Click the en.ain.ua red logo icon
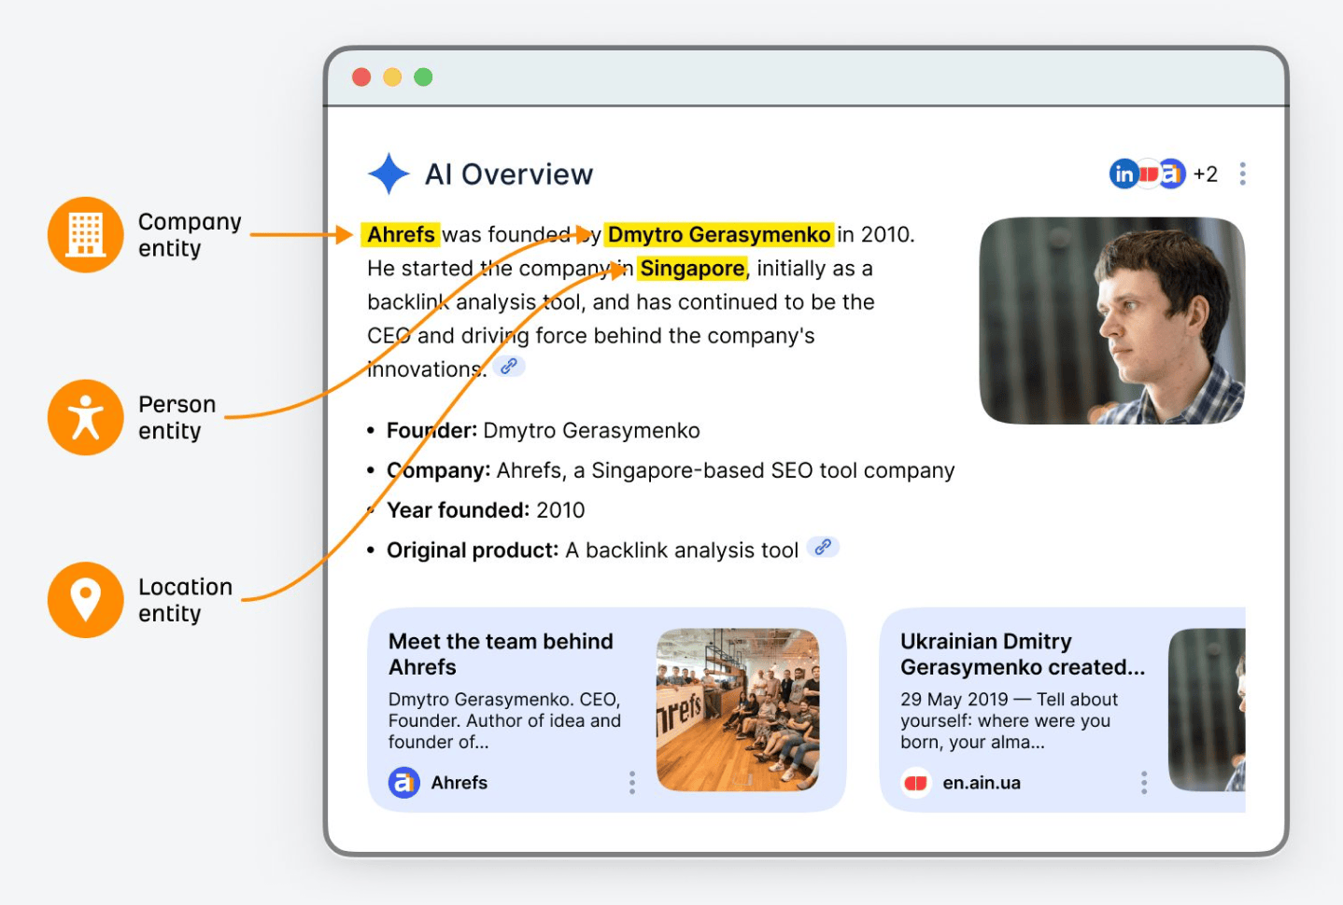The height and width of the screenshot is (905, 1343). tap(916, 783)
